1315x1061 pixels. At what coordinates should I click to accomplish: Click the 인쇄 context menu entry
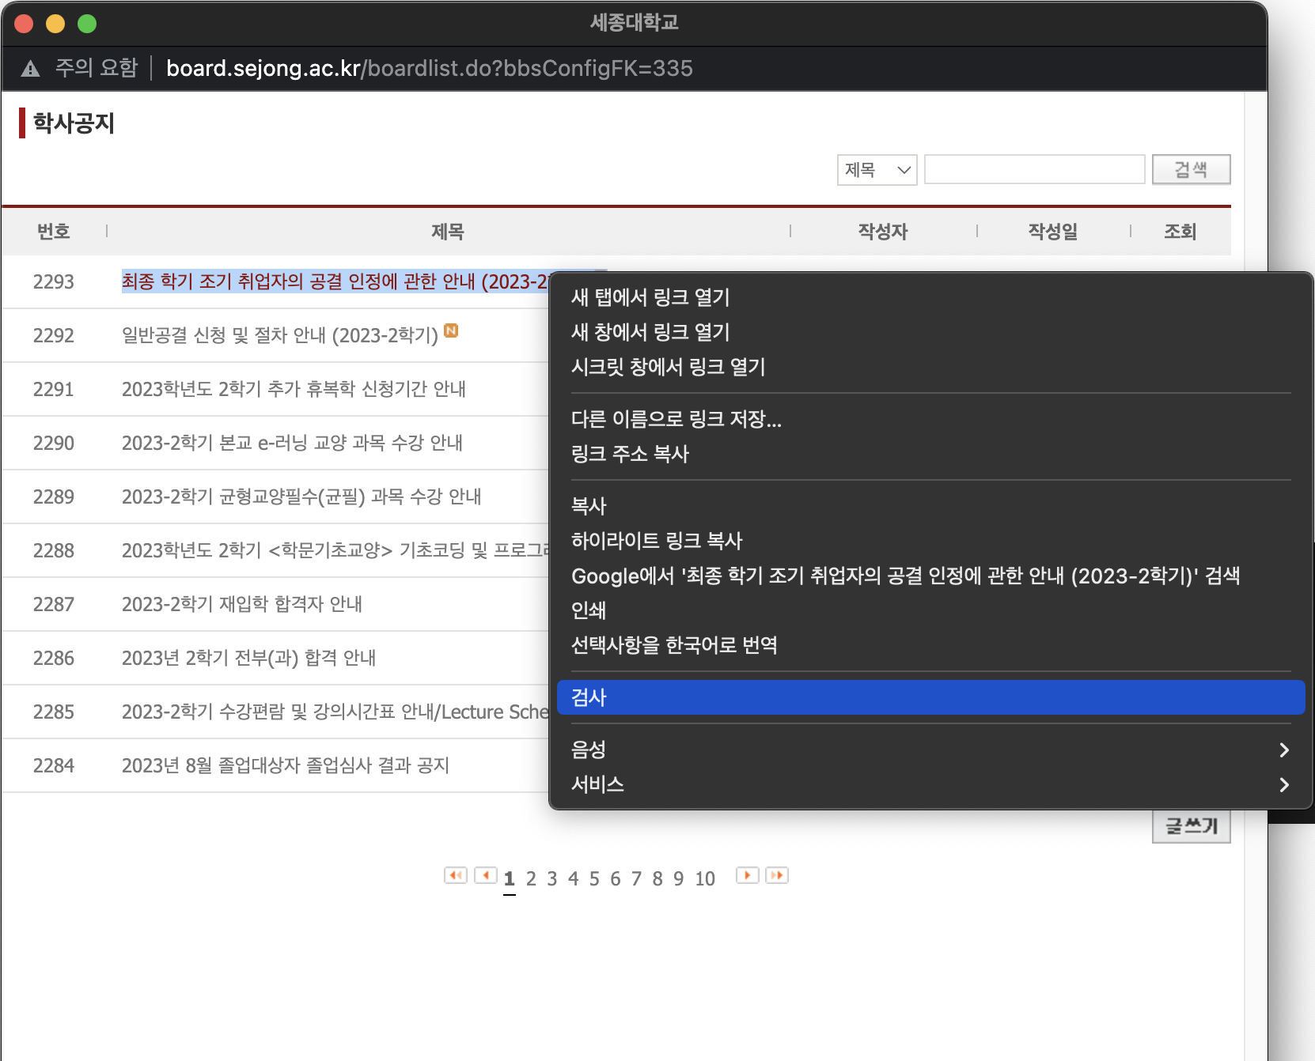589,610
